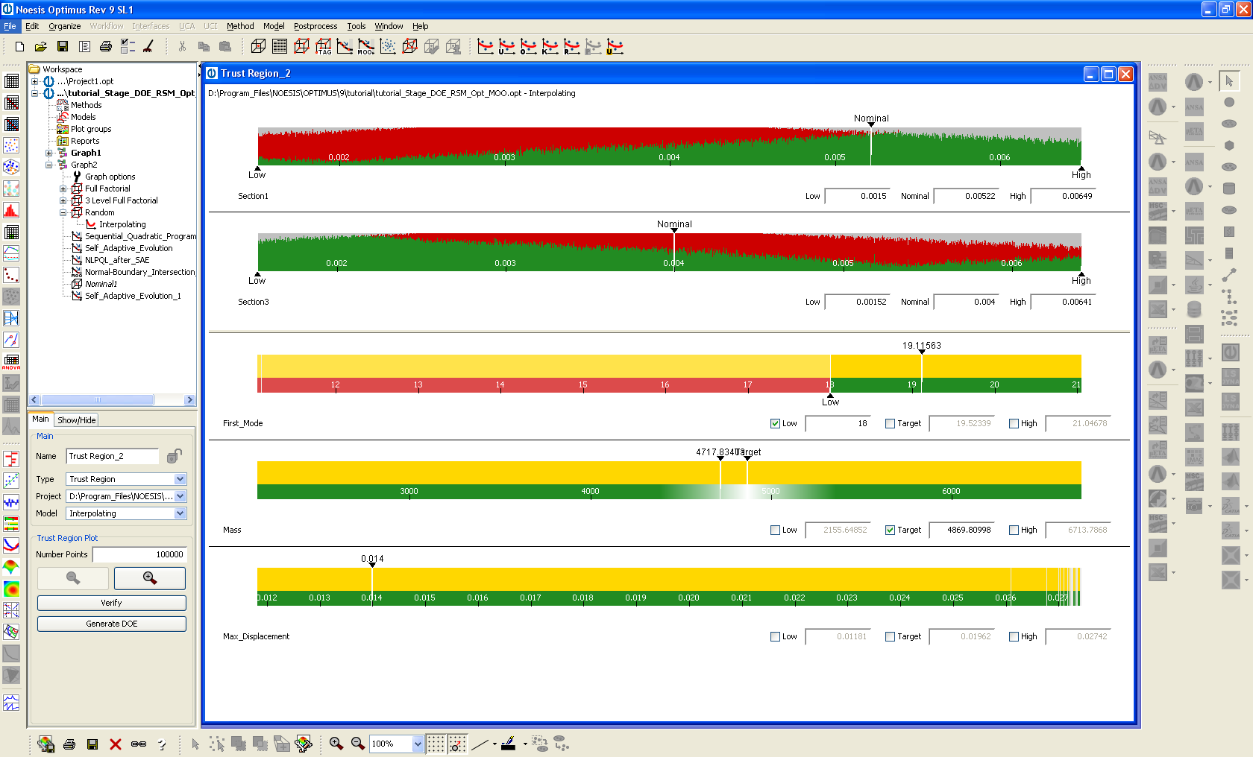The width and height of the screenshot is (1253, 757).
Task: Disable the Target checkbox for Mass
Action: coord(890,530)
